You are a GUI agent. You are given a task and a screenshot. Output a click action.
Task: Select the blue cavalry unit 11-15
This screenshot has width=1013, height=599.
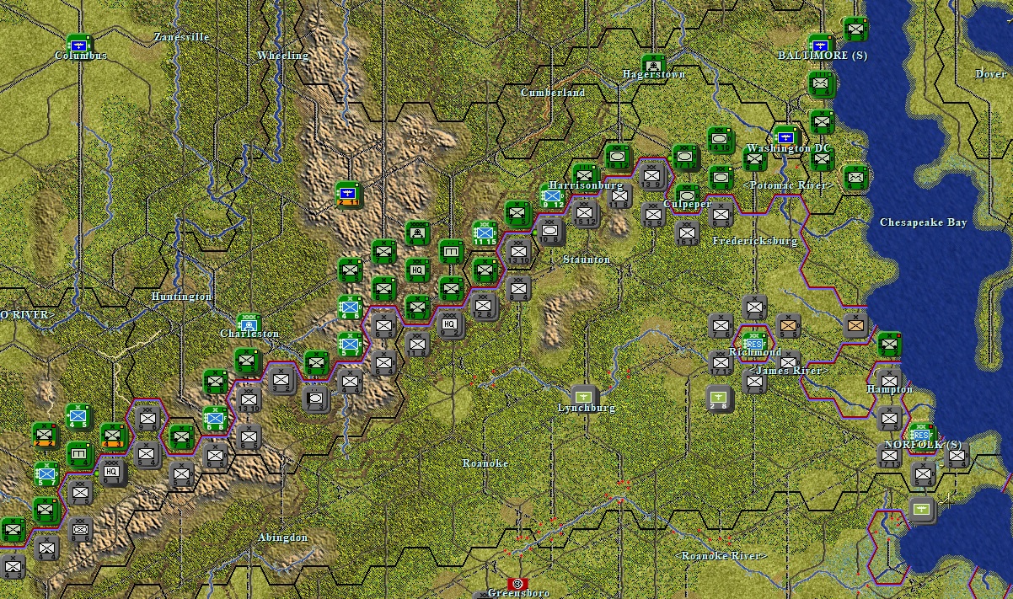pyautogui.click(x=485, y=233)
